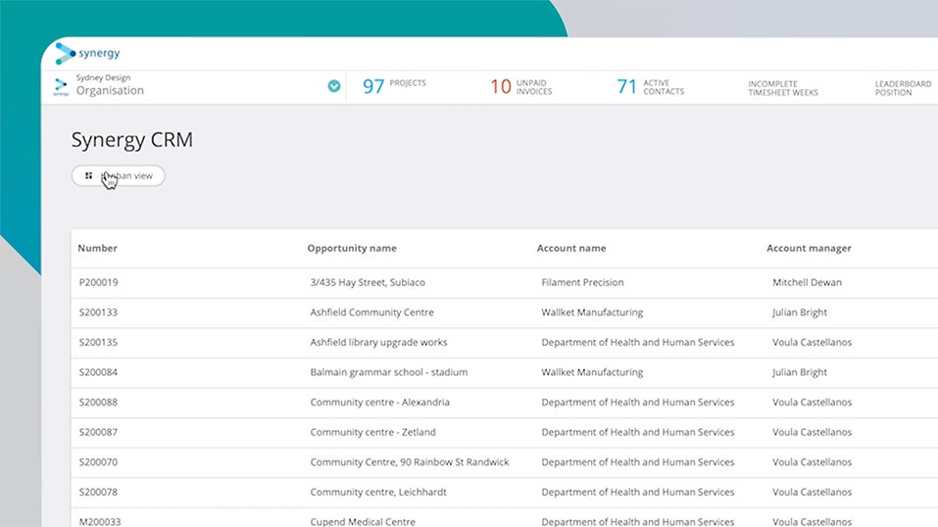Select number S200070

[x=98, y=461]
